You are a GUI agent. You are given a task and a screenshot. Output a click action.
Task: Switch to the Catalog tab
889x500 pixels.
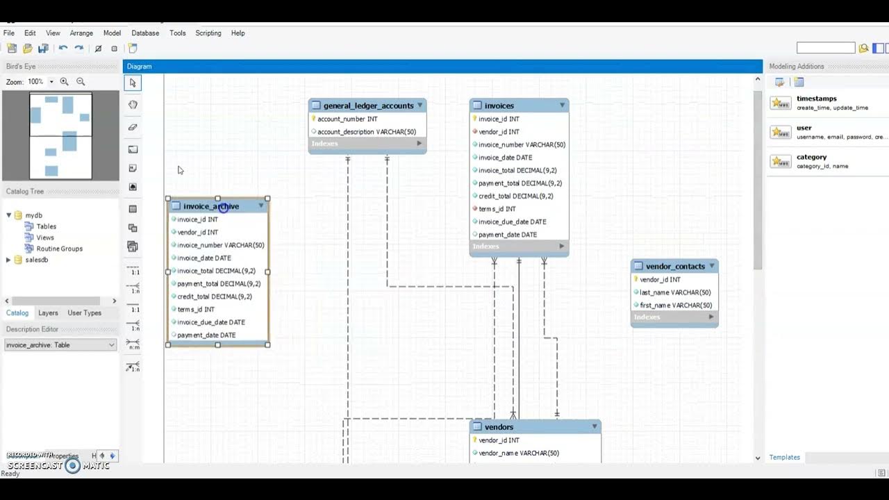point(17,313)
